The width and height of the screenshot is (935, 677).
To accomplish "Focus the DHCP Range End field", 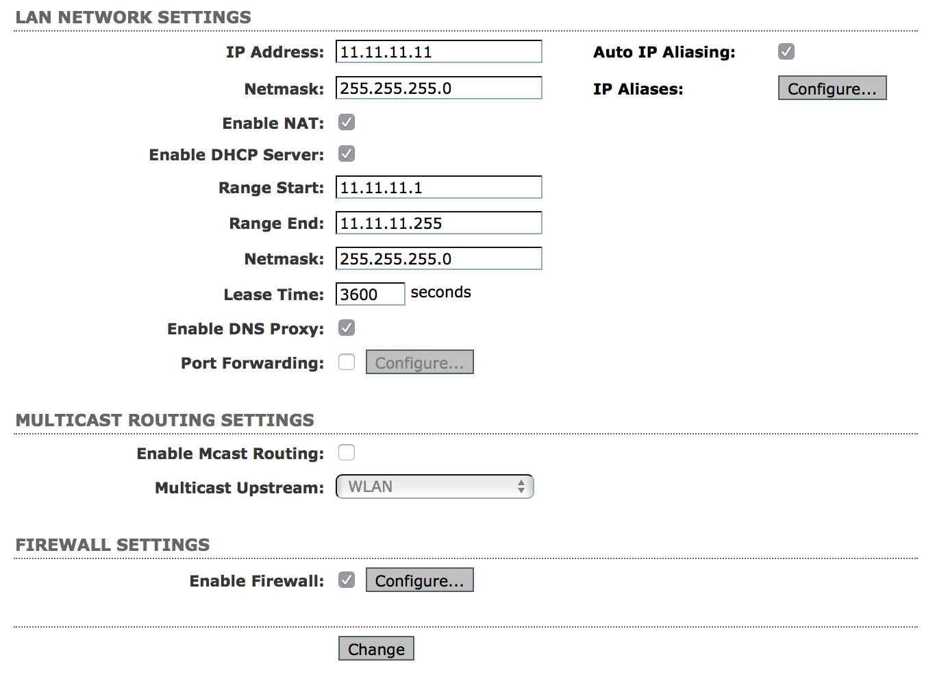I will pos(438,223).
